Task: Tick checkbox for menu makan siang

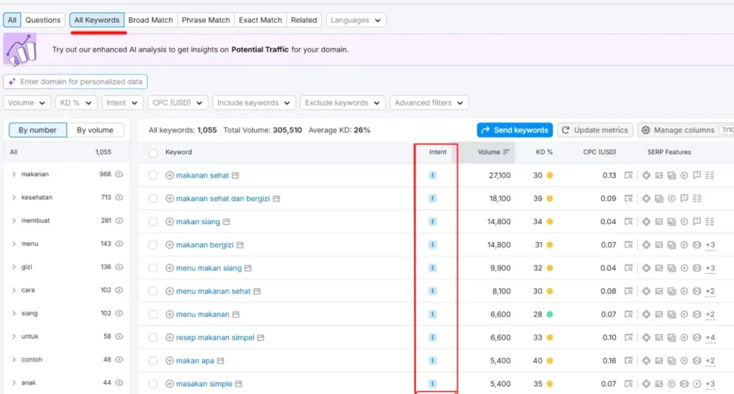Action: (x=153, y=268)
